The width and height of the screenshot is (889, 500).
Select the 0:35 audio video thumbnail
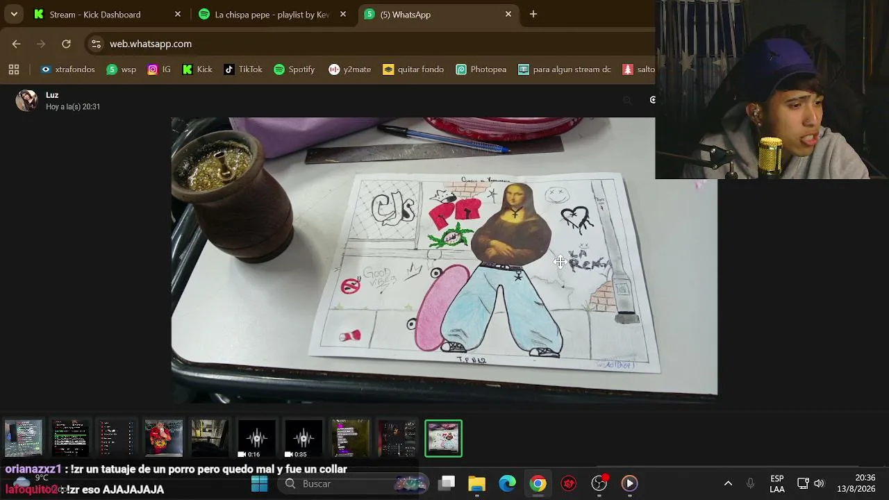click(x=304, y=438)
